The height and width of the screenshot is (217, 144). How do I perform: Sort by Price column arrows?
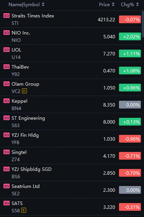click(113, 4)
